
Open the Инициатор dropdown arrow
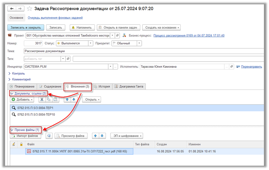click(x=111, y=67)
